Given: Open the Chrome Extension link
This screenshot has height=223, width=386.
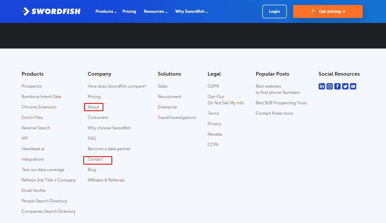Looking at the screenshot, I should tap(39, 107).
